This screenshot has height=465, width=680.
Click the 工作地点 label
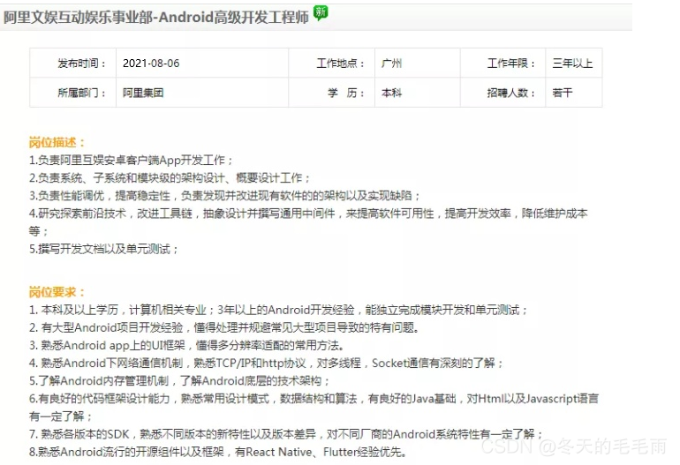coord(340,64)
